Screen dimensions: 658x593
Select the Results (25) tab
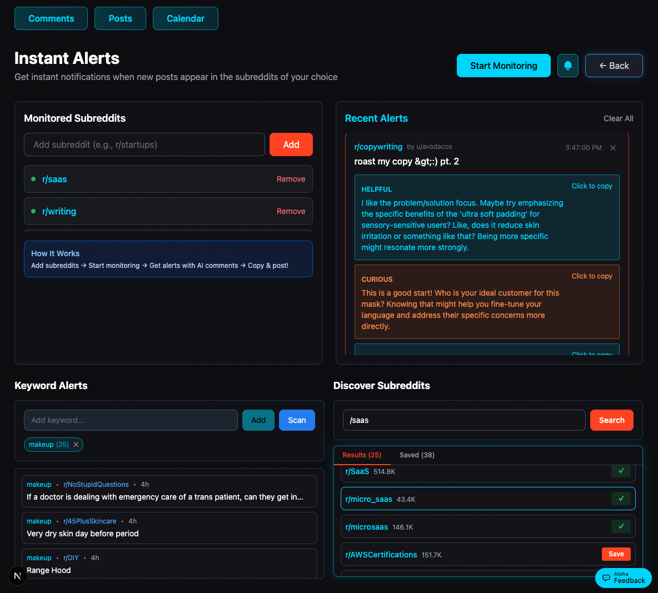(362, 455)
